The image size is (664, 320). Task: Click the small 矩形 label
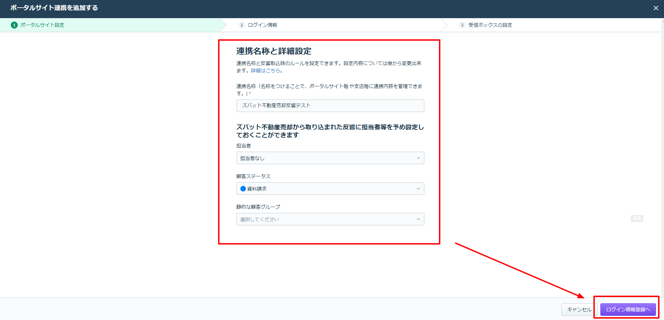637,218
